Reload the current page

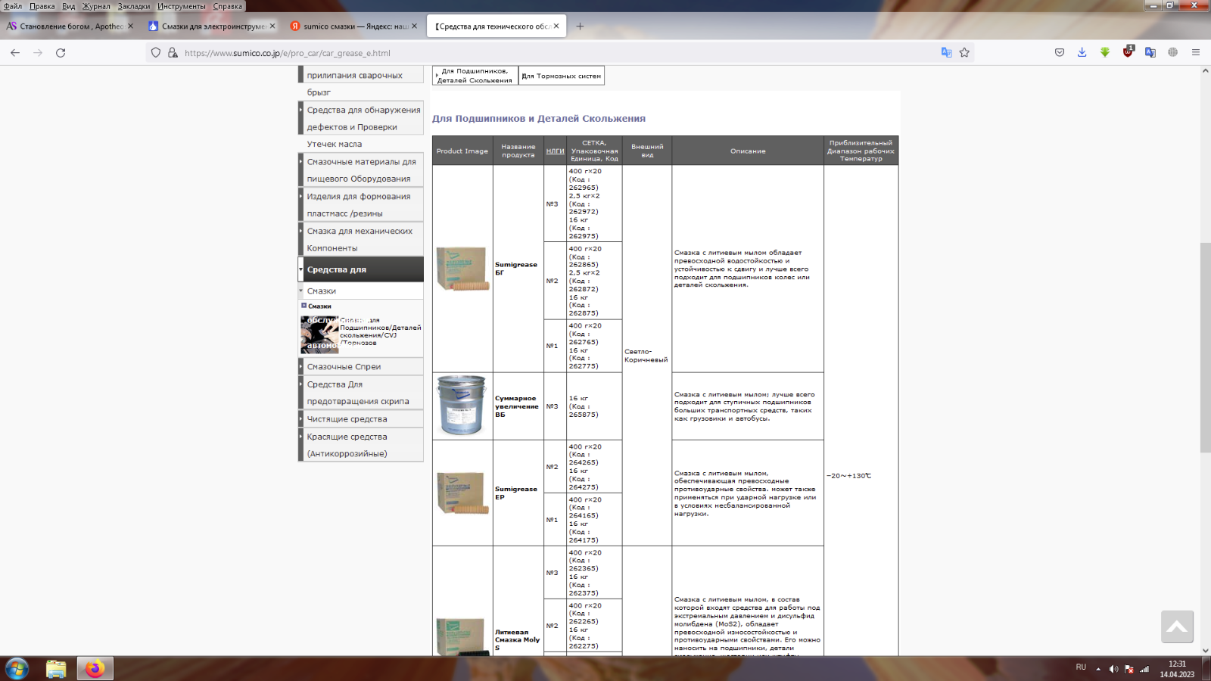[x=61, y=53]
